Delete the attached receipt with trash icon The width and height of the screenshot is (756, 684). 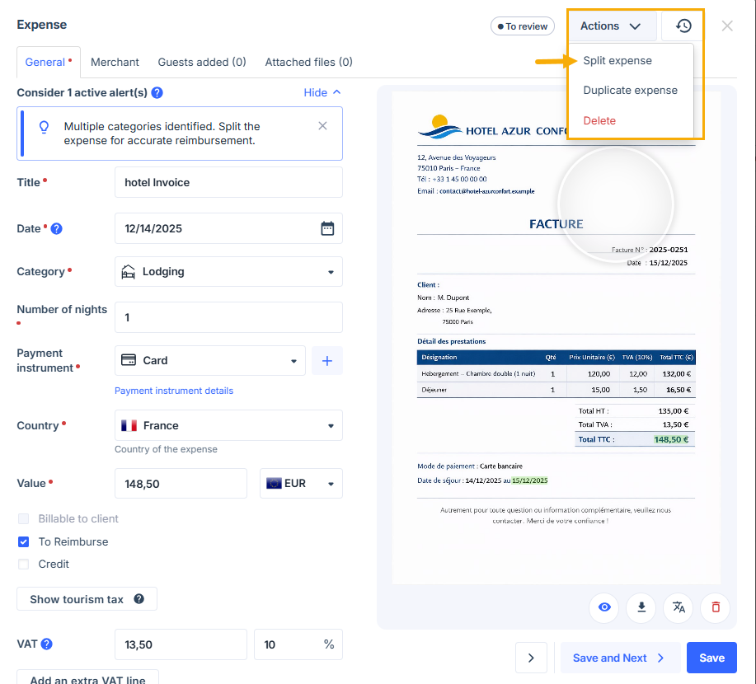pyautogui.click(x=716, y=607)
